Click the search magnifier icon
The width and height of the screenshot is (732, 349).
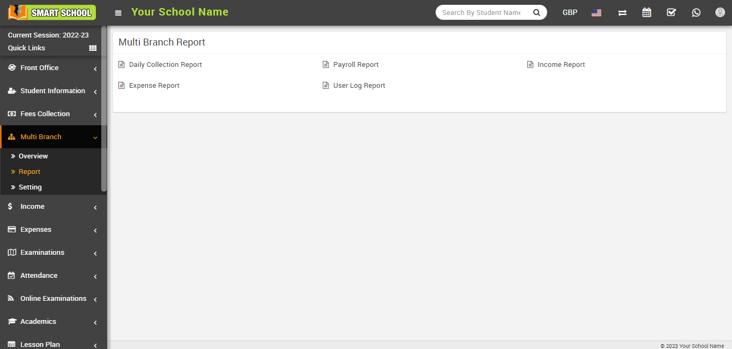(x=536, y=12)
